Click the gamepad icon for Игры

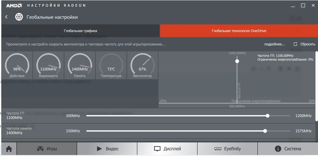coord(41,149)
